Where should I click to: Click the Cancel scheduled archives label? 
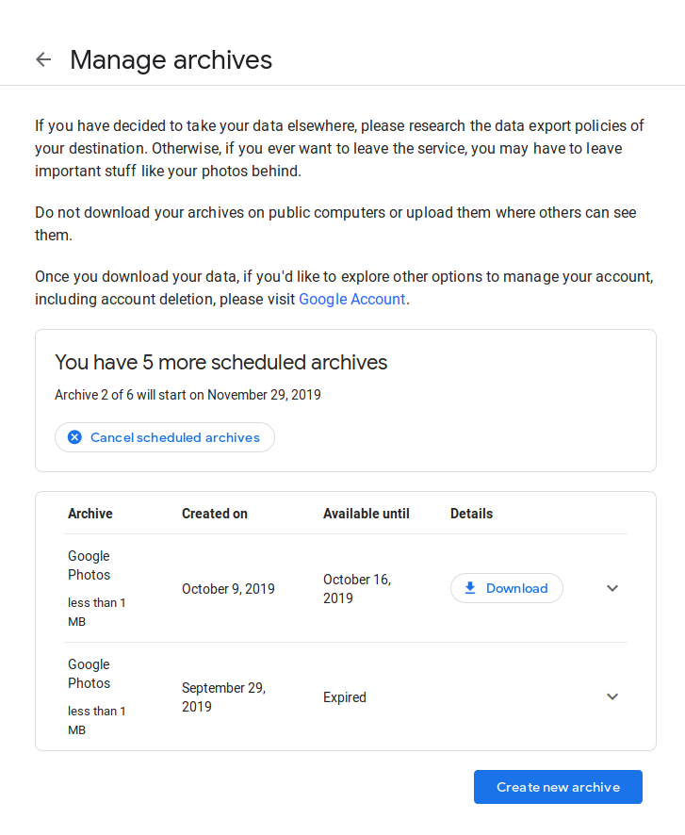pyautogui.click(x=174, y=437)
